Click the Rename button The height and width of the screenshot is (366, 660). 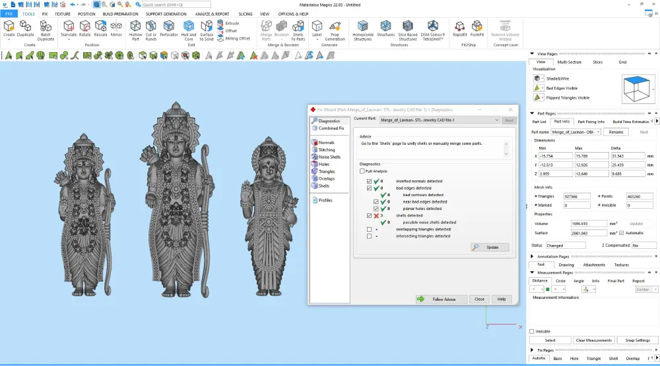tap(616, 132)
